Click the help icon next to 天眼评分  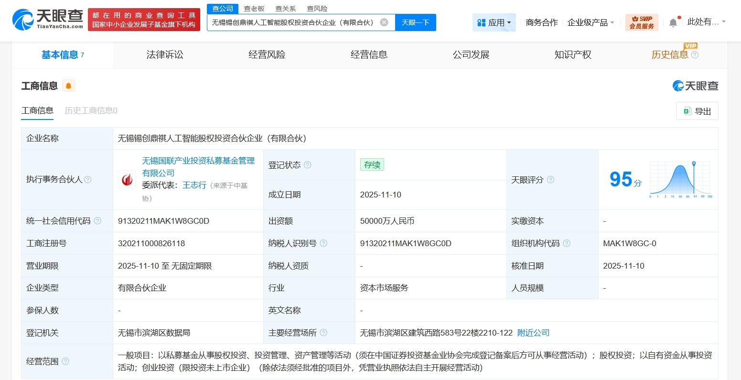(550, 180)
